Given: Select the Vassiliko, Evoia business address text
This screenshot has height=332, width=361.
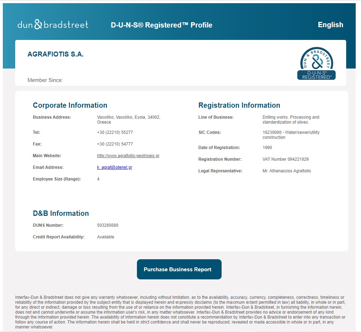Looking at the screenshot, I should 129,120.
